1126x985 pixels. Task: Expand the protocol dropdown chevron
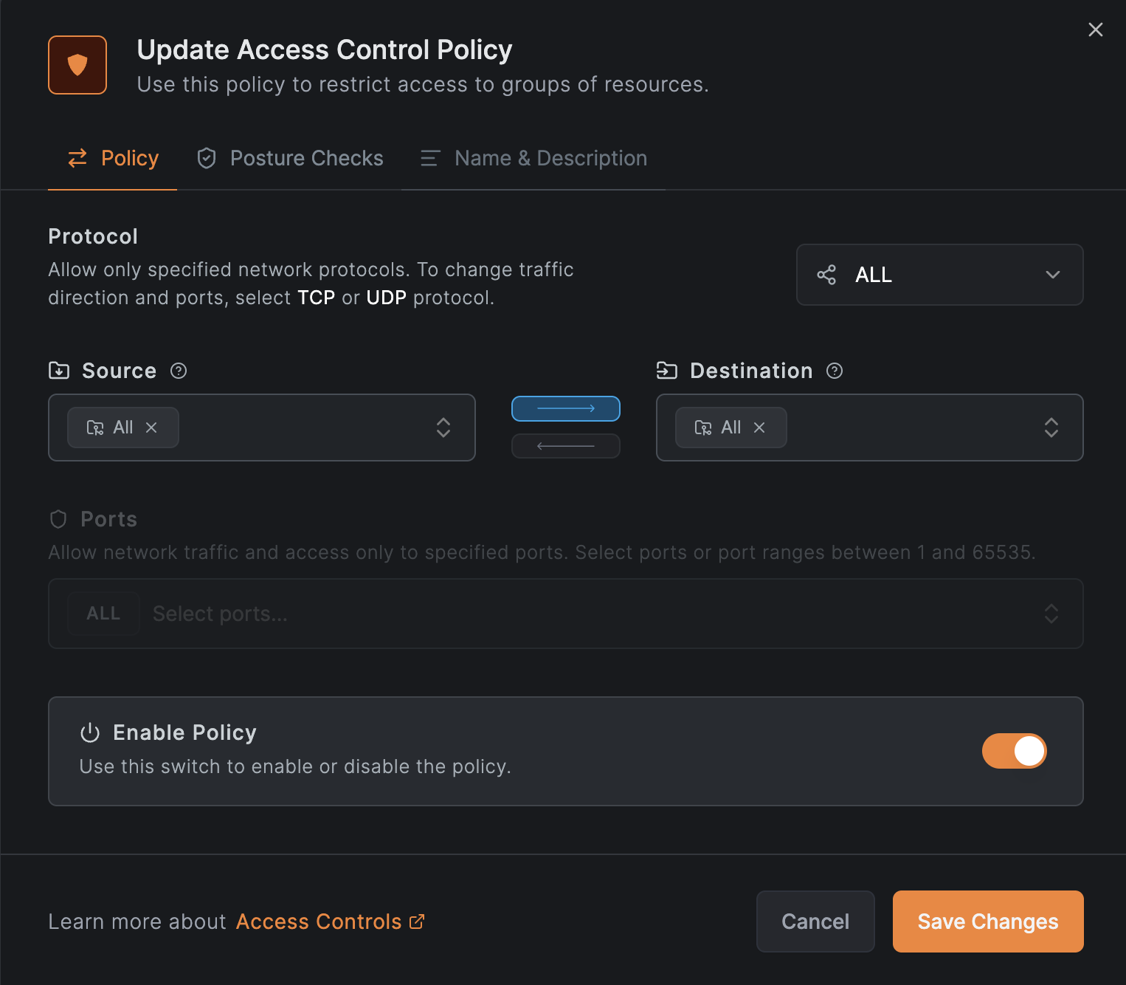[1052, 275]
